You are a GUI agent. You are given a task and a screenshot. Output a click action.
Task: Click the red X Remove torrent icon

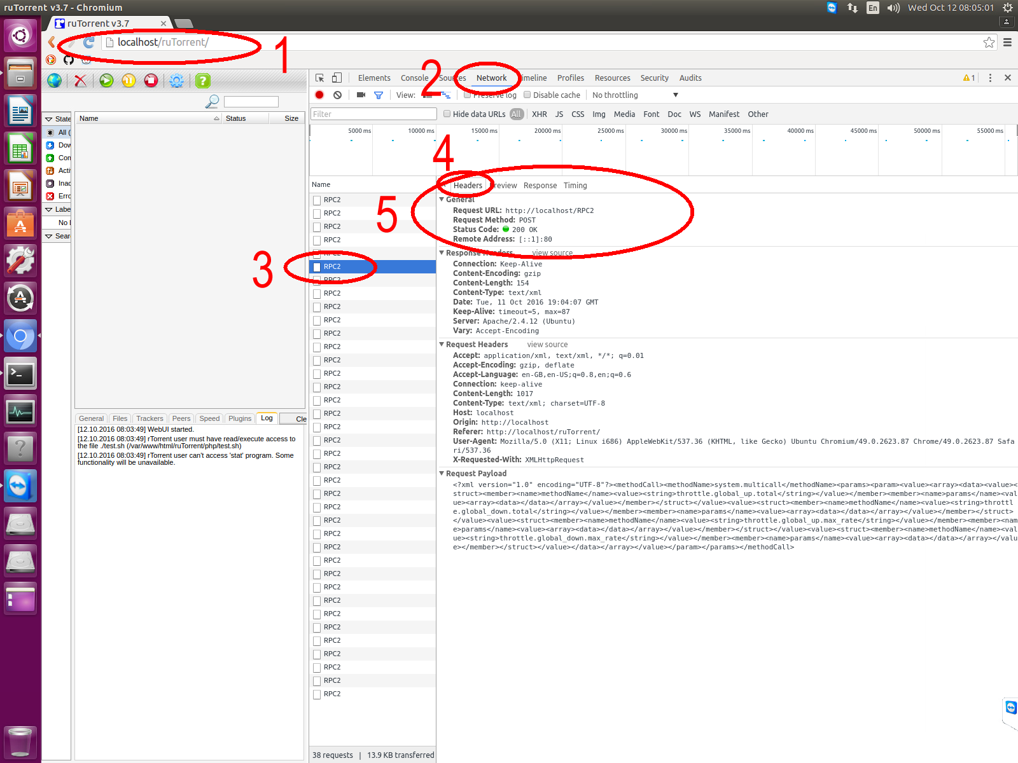(80, 81)
